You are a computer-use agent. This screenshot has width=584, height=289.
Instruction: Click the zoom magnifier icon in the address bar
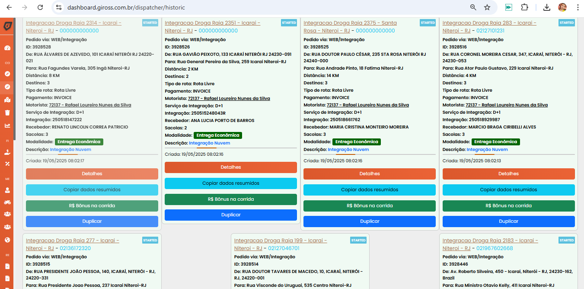coord(473,7)
